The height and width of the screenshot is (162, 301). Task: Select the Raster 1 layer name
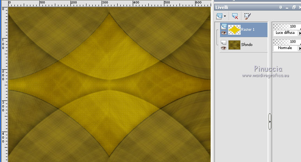(248, 29)
